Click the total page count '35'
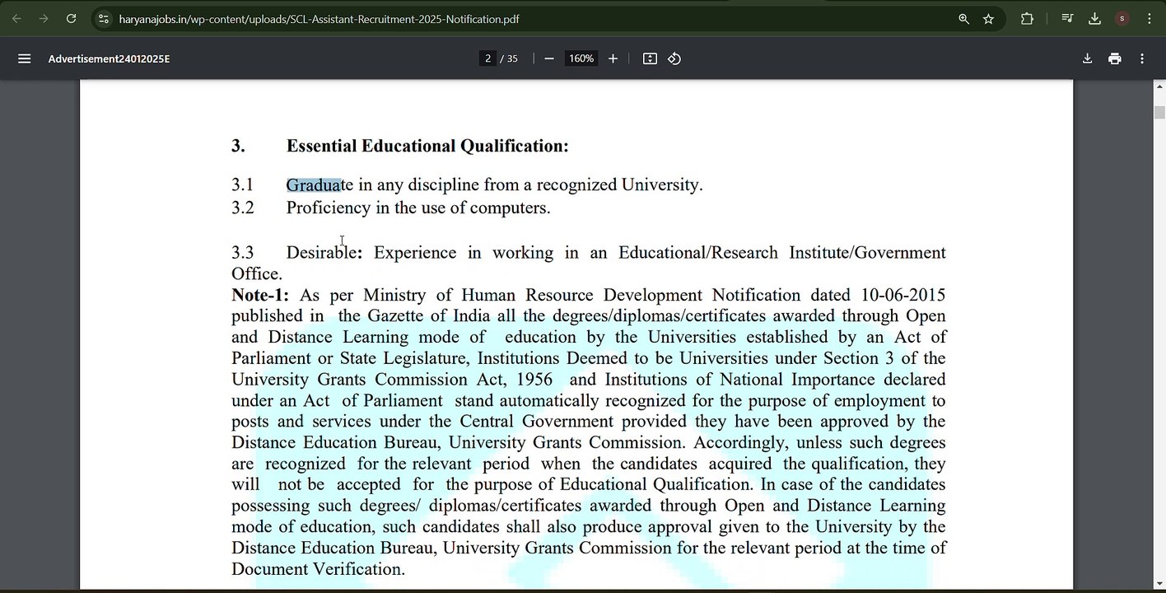This screenshot has height=593, width=1166. (x=512, y=58)
